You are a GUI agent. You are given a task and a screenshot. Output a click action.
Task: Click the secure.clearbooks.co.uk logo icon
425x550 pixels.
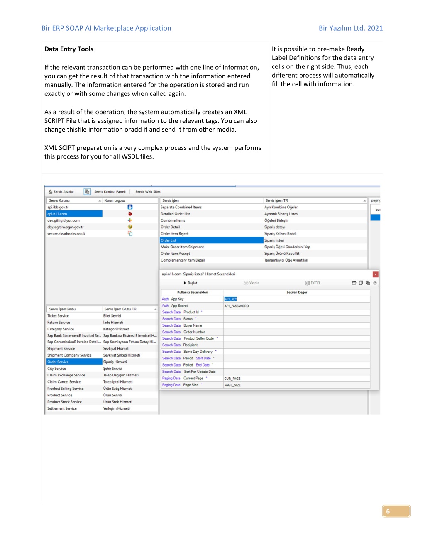click(130, 234)
